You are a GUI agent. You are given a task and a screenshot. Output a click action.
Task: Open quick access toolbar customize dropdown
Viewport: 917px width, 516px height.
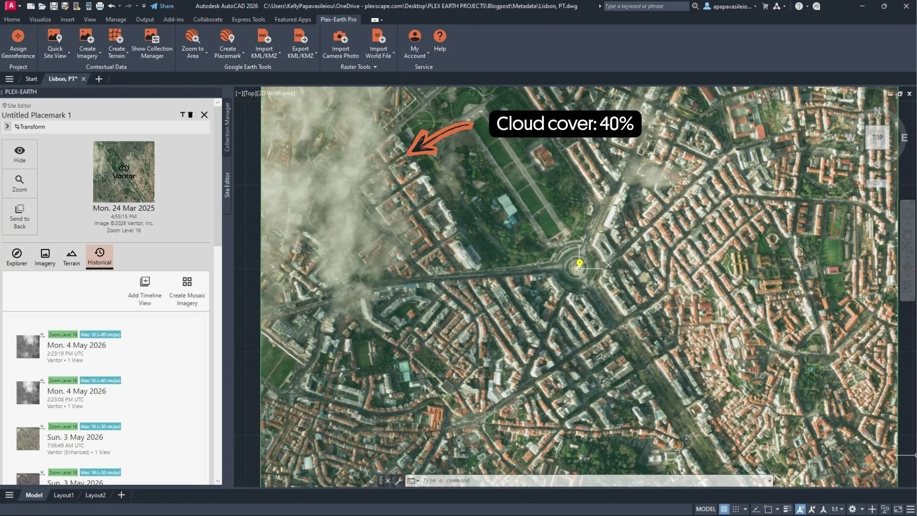(x=144, y=6)
